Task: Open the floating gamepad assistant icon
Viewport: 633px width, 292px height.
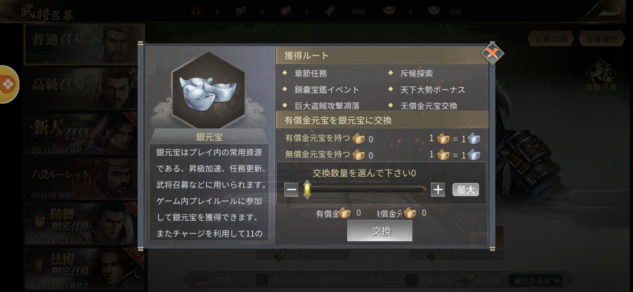Action: pyautogui.click(x=8, y=84)
